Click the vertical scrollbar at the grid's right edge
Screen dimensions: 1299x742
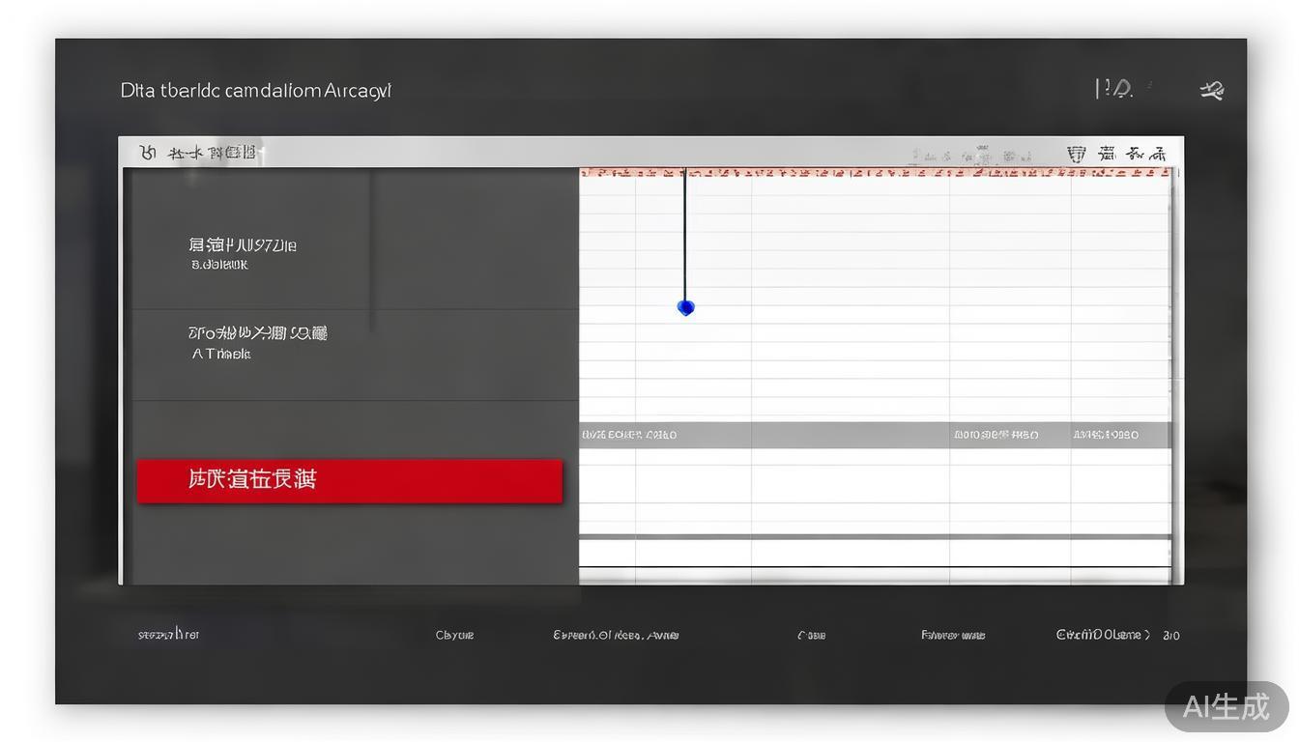(1174, 377)
